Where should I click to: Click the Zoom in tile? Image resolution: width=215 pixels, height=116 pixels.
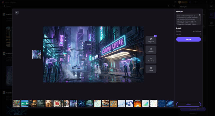[151, 50]
